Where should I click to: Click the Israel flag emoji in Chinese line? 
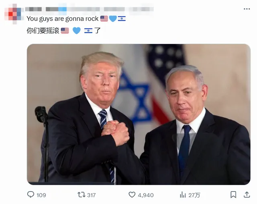coord(88,31)
